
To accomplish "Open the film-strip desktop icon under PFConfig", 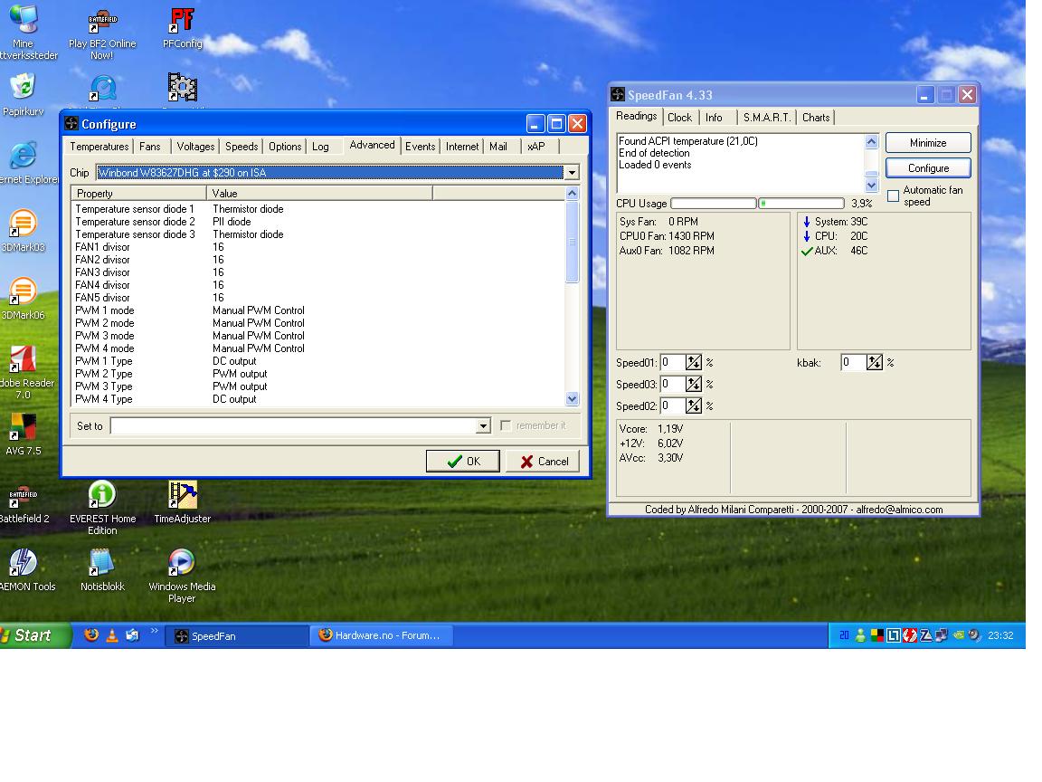I will tap(182, 88).
